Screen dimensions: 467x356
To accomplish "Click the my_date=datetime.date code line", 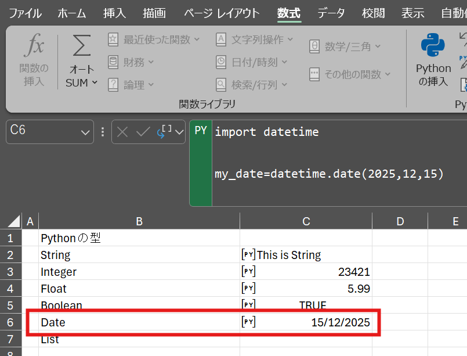I will pos(329,174).
